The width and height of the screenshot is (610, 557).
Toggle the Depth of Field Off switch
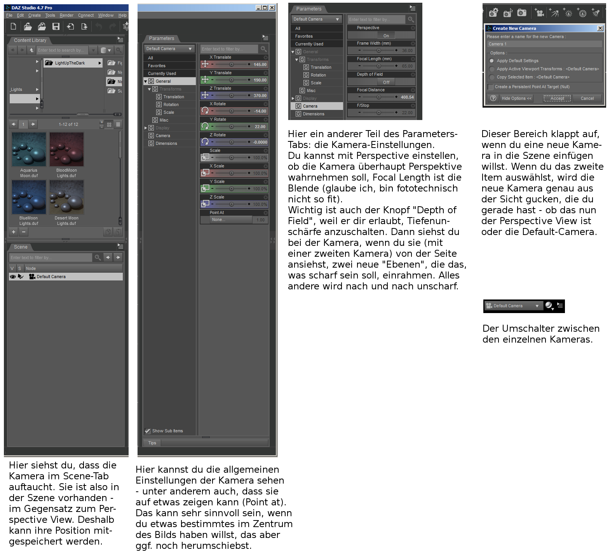(x=386, y=82)
